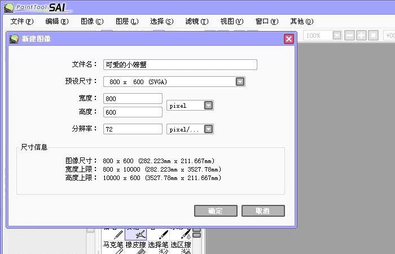The height and width of the screenshot is (254, 395).
Task: Click the 宽度上限 line reading 800 x 10000
Action: pyautogui.click(x=143, y=169)
